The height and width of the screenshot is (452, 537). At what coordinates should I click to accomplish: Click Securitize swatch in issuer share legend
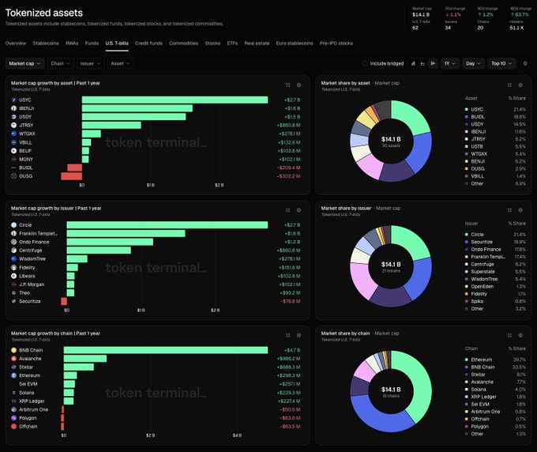[x=466, y=242]
